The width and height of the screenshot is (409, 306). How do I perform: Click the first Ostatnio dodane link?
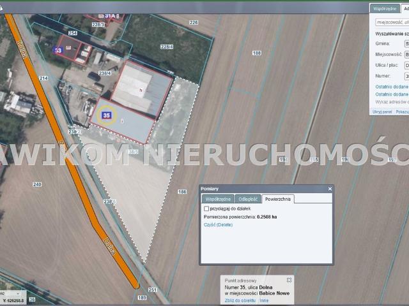coord(392,87)
